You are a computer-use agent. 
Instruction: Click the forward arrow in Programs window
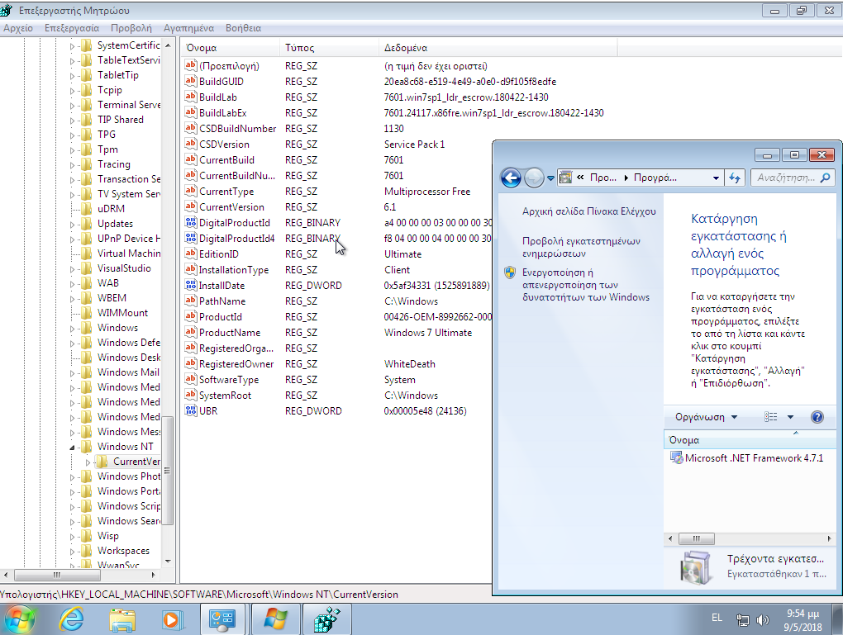(x=533, y=178)
